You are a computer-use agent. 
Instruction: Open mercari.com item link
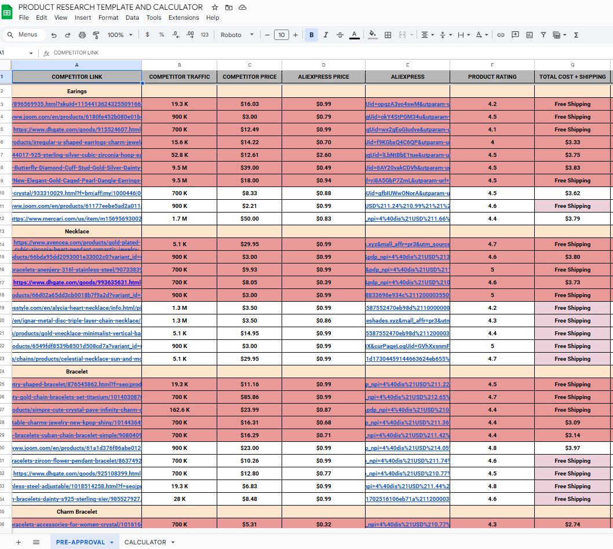click(77, 218)
